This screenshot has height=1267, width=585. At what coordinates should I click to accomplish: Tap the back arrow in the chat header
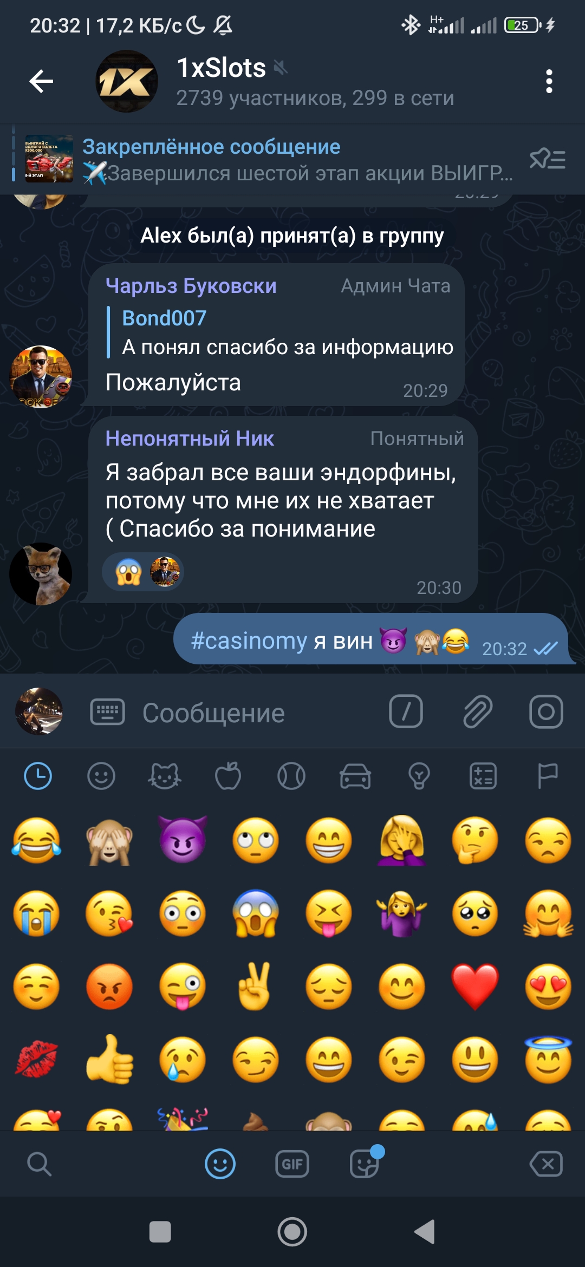pos(41,82)
